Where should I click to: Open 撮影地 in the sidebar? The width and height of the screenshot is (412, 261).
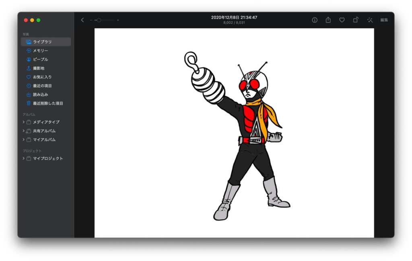pyautogui.click(x=46, y=68)
